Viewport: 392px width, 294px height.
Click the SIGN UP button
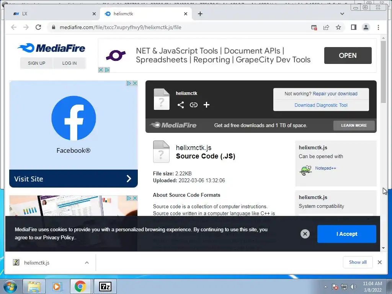[36, 63]
